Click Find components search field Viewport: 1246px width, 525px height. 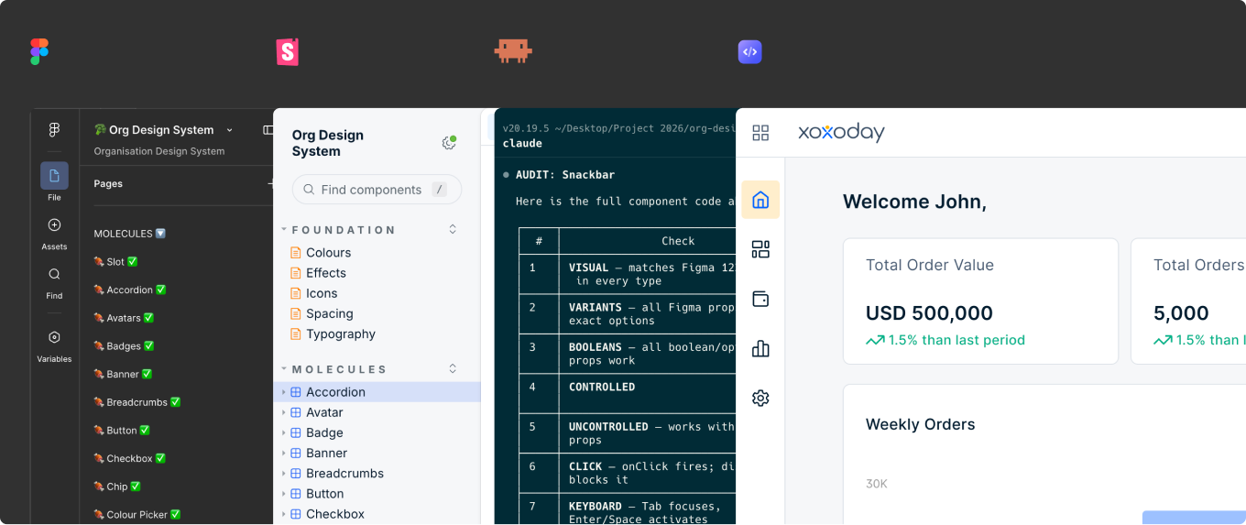tap(377, 190)
